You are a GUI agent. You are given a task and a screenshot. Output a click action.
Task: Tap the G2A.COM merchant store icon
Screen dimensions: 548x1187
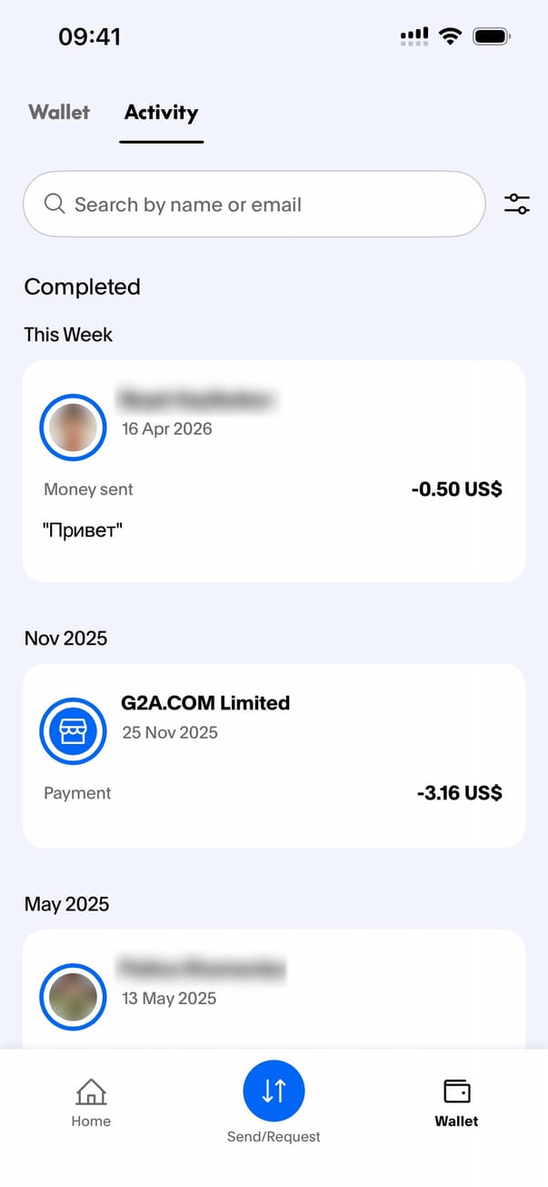point(73,731)
